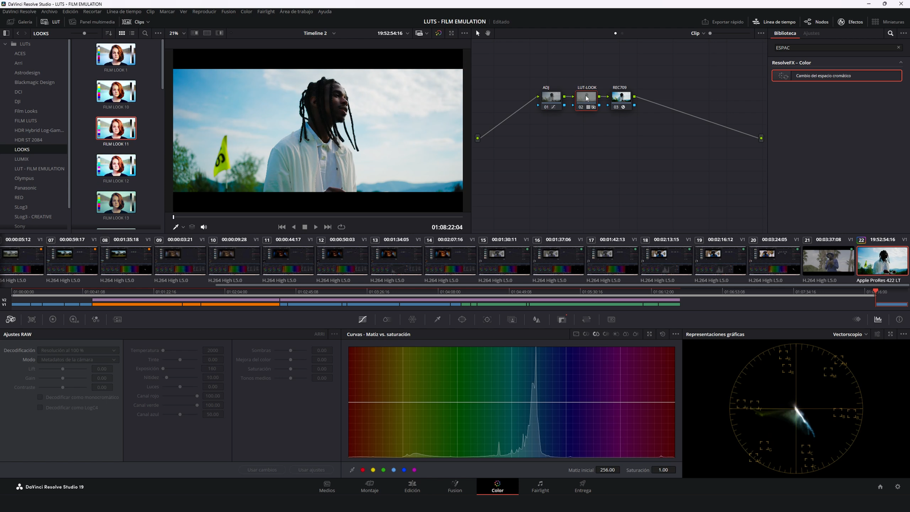Collapse the LUTs folder tree
Viewport: 910px width, 512px height.
6,44
